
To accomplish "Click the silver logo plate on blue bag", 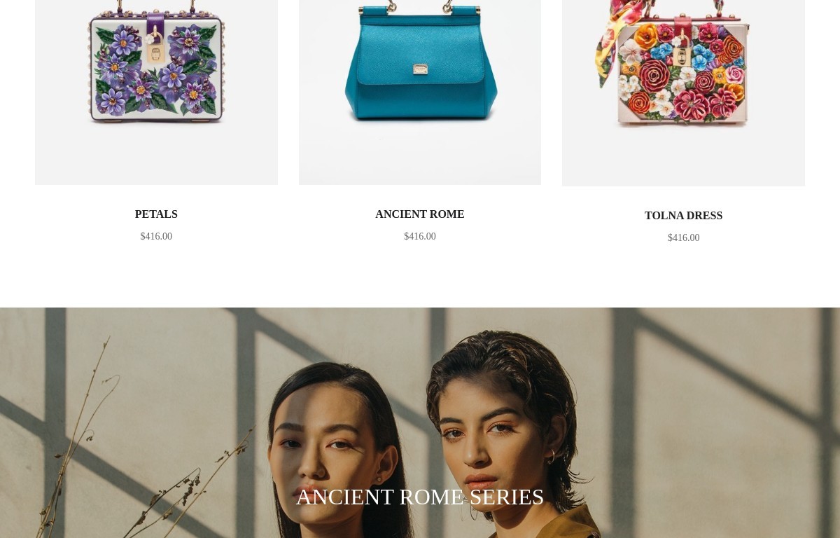I will pos(420,69).
